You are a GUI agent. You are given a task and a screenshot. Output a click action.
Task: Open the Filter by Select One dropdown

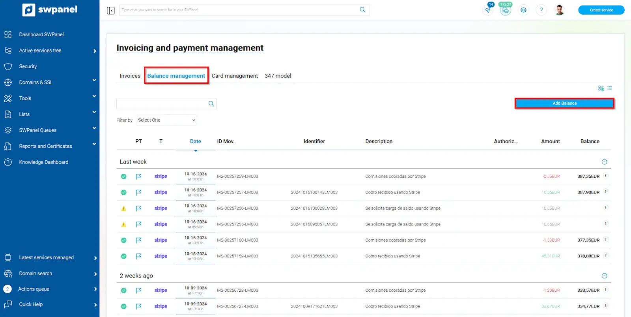166,120
